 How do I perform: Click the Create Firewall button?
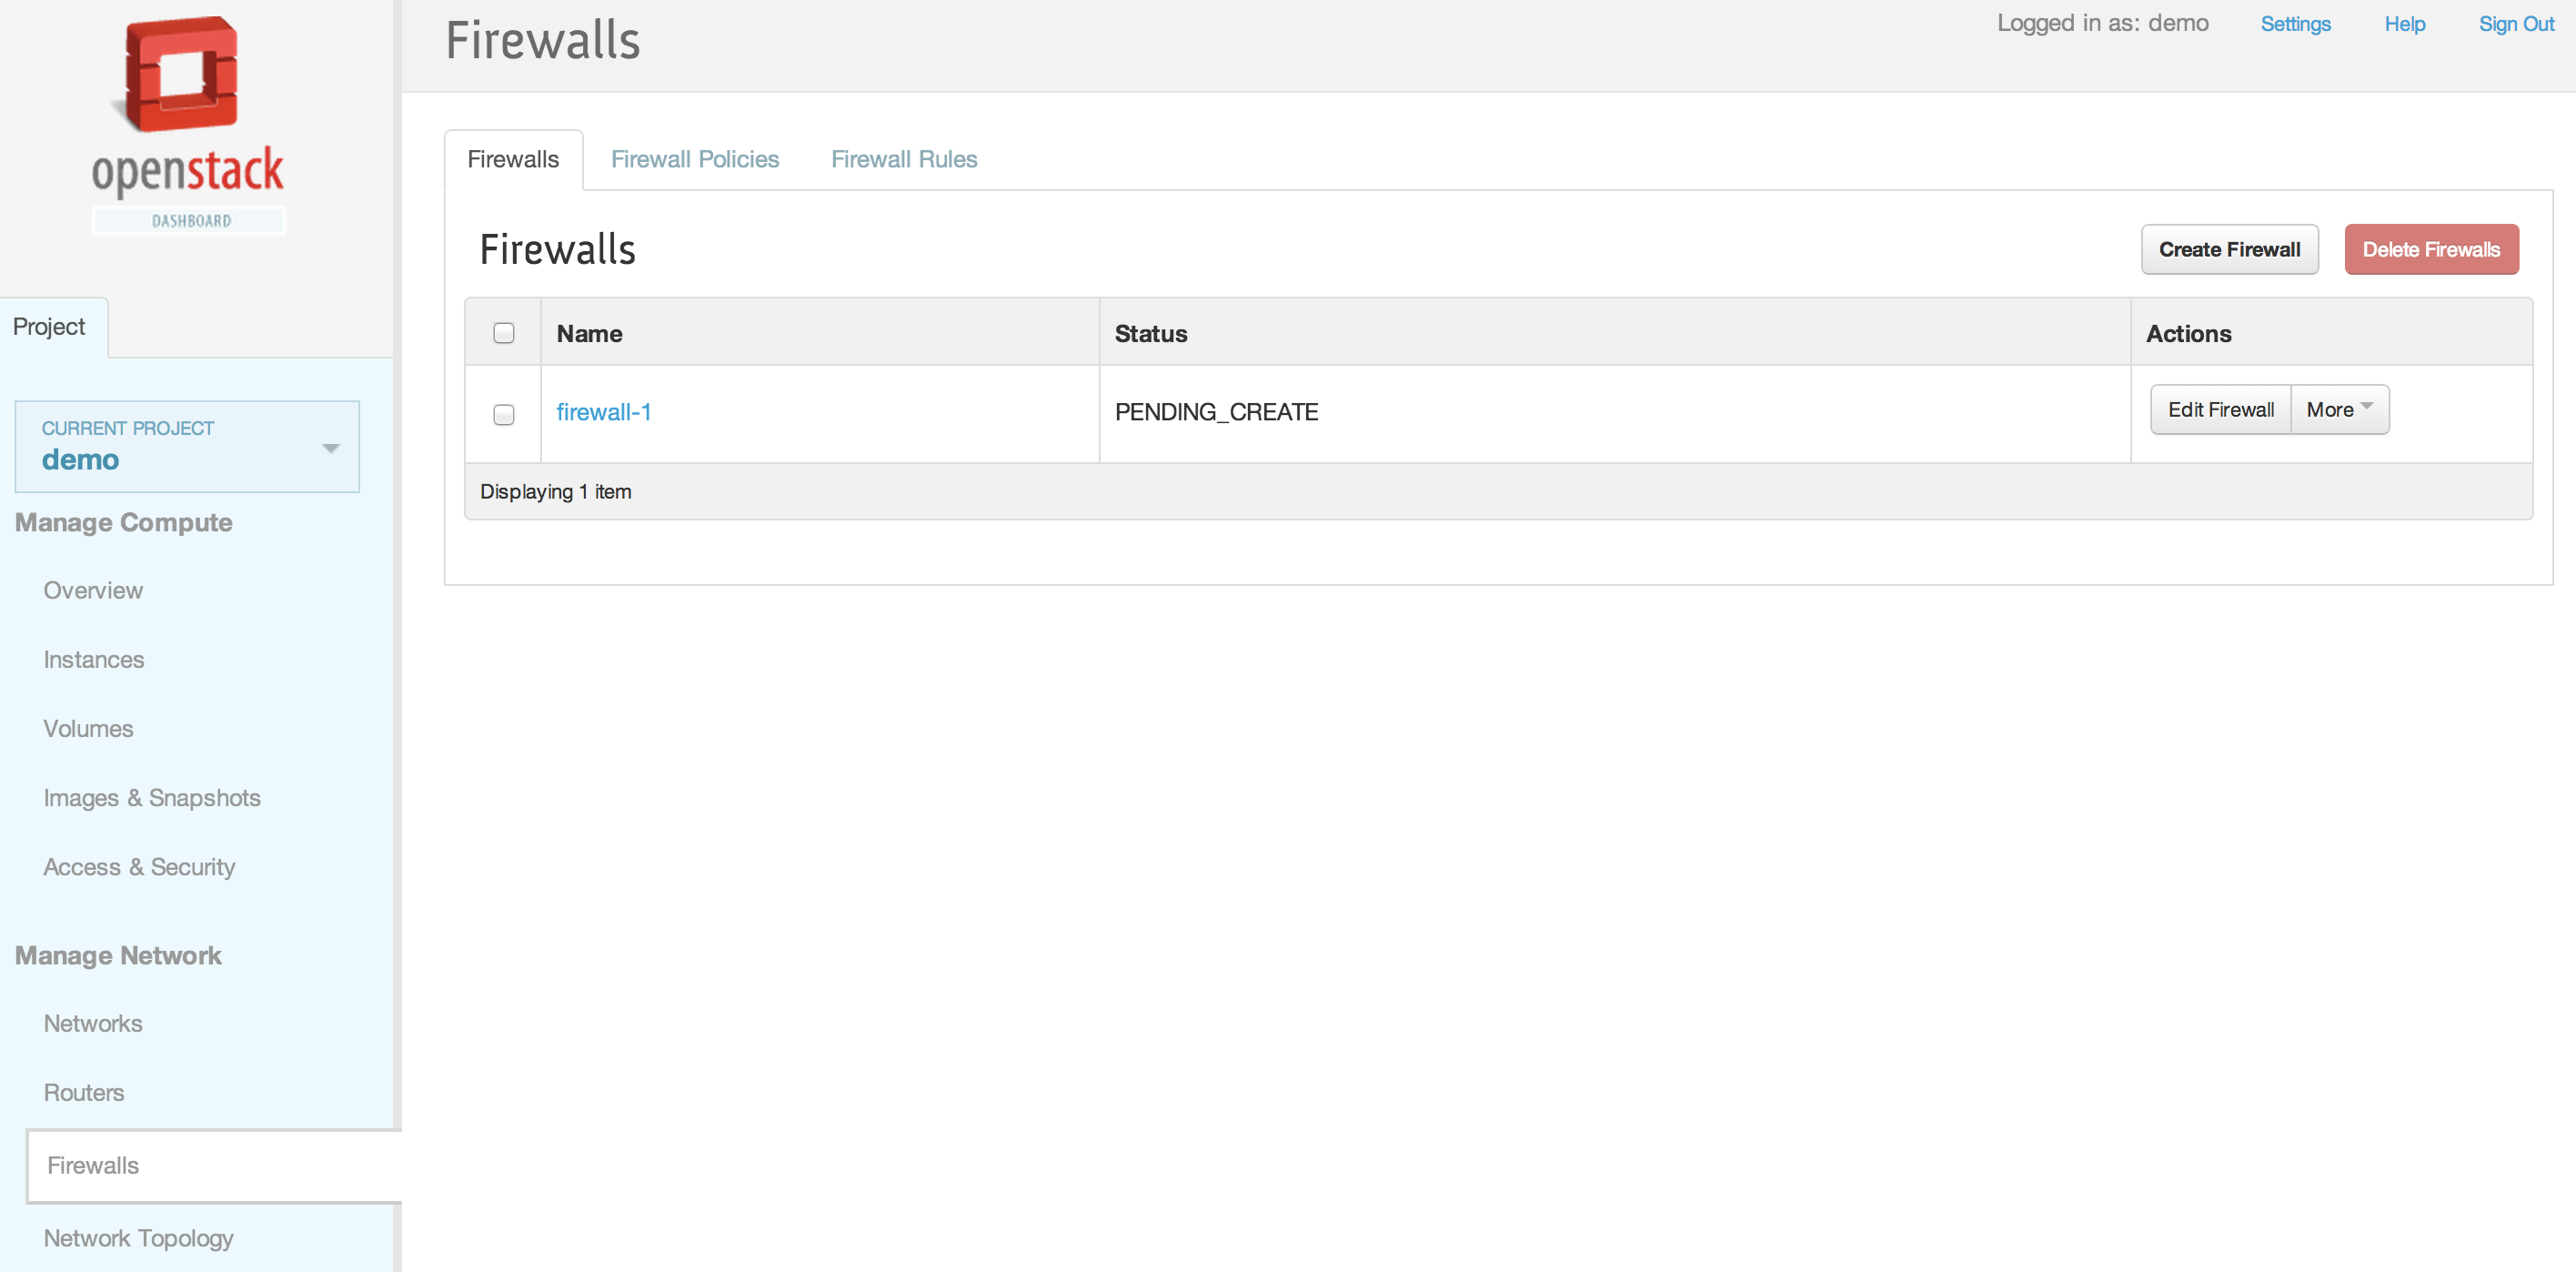pos(2228,250)
